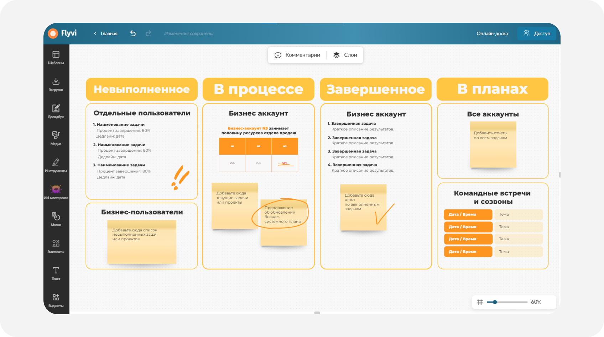
Task: Click sticky note 'Добавьте сюда отчет'
Action: 363,207
